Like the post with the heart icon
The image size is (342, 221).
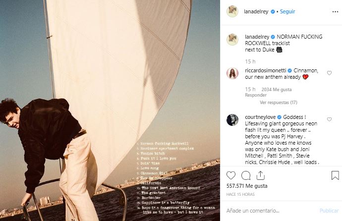pos(231,175)
